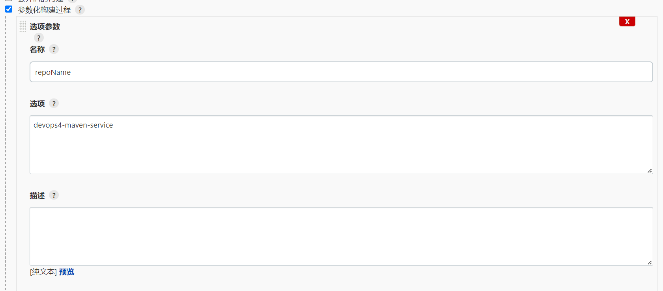Focus the empty 描述 textarea
Image resolution: width=663 pixels, height=291 pixels.
point(341,236)
